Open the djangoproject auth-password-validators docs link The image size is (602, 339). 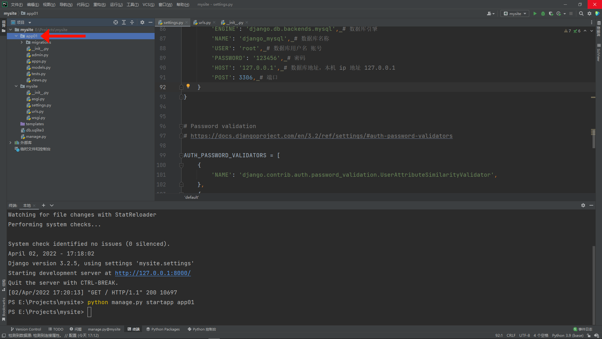tap(321, 136)
